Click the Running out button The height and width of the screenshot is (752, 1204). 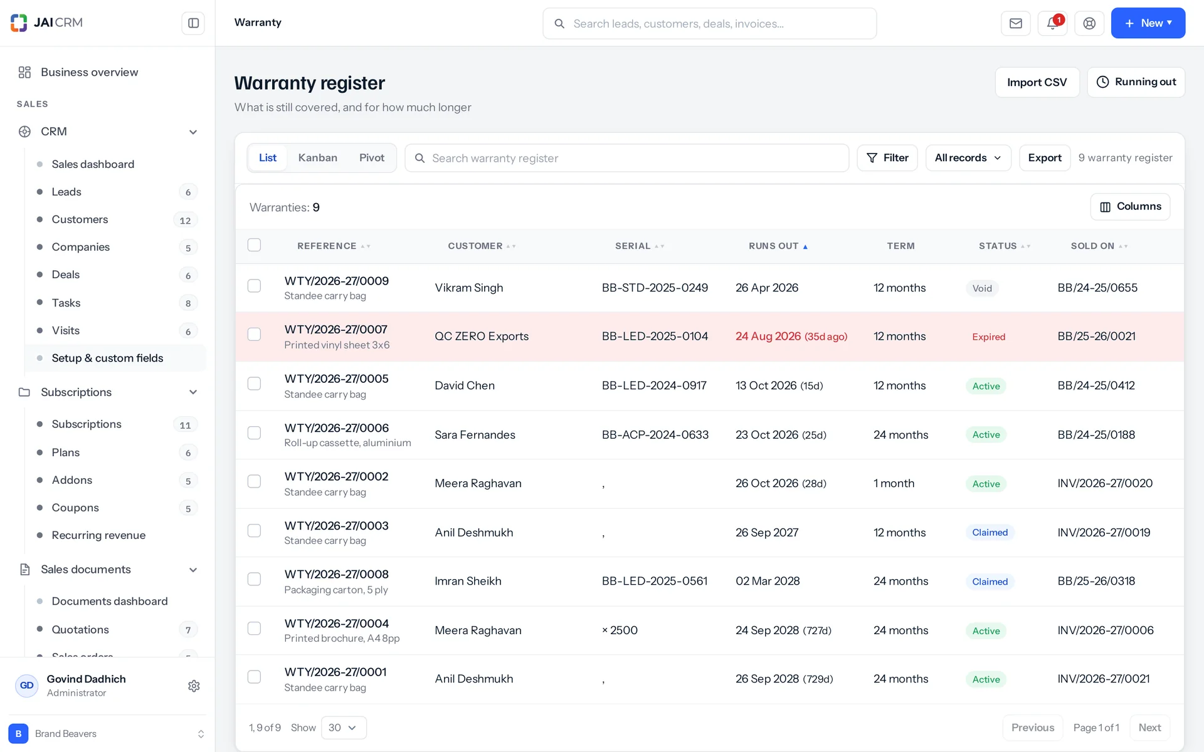(x=1136, y=82)
